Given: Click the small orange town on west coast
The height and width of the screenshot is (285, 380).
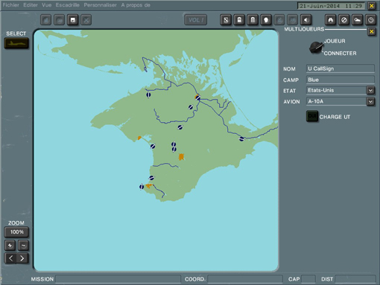Looking at the screenshot, I should click(139, 138).
